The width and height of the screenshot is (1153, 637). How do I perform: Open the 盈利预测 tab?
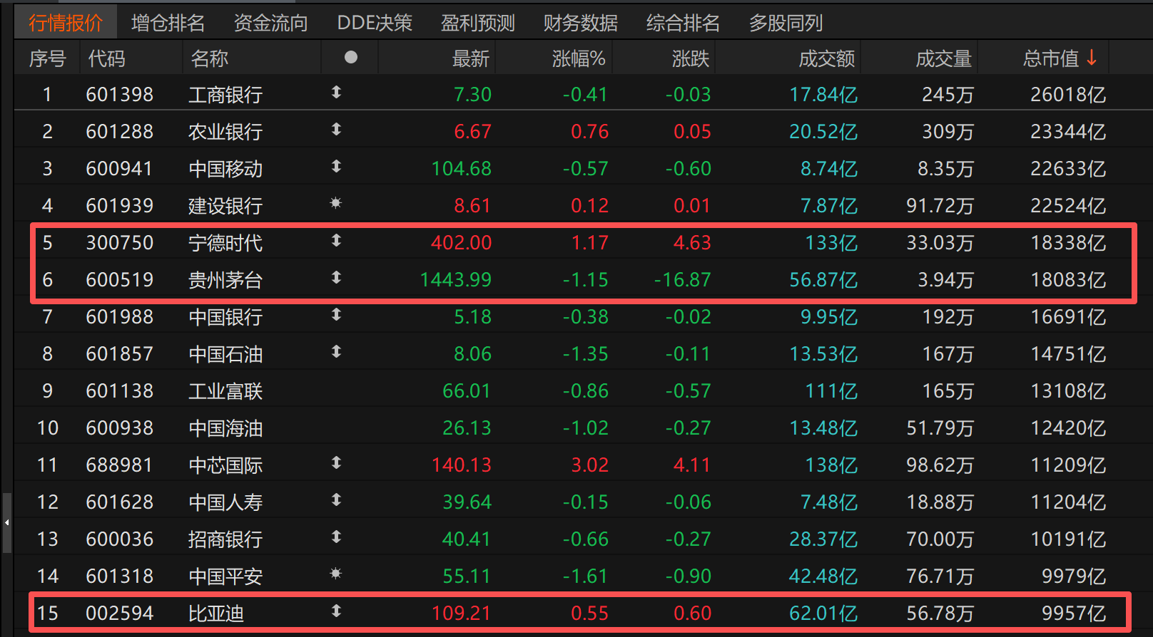(478, 23)
